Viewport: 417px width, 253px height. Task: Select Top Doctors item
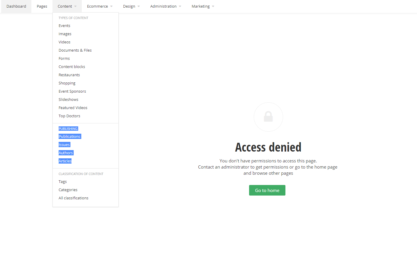[x=69, y=116]
